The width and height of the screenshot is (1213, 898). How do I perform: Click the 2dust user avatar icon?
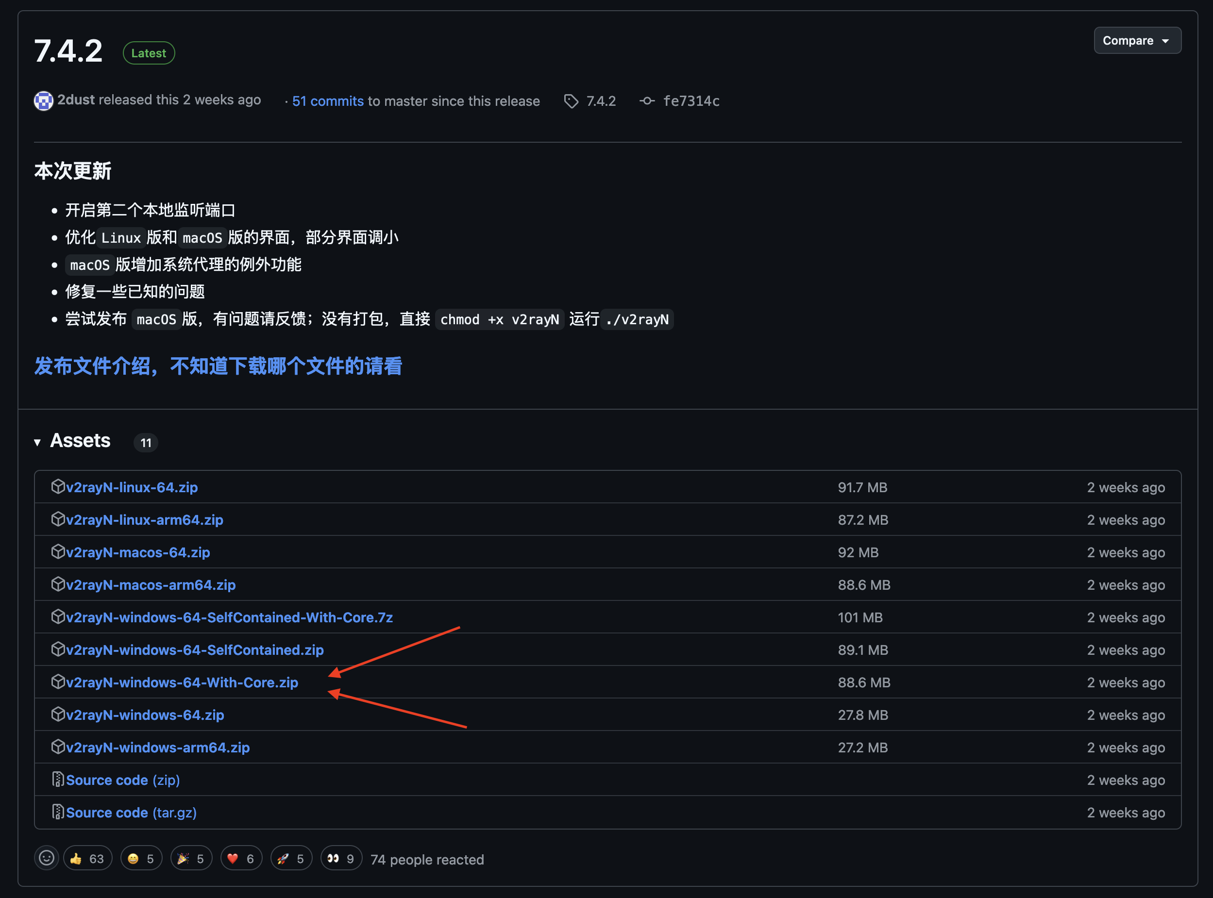click(44, 100)
